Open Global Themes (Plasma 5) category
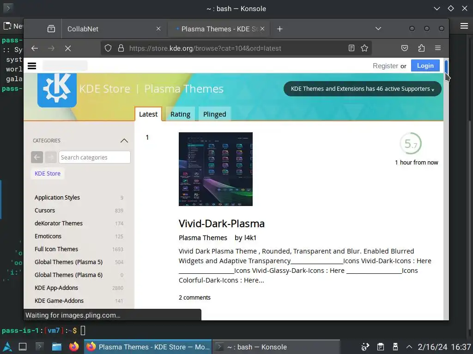This screenshot has height=354, width=473. point(68,262)
